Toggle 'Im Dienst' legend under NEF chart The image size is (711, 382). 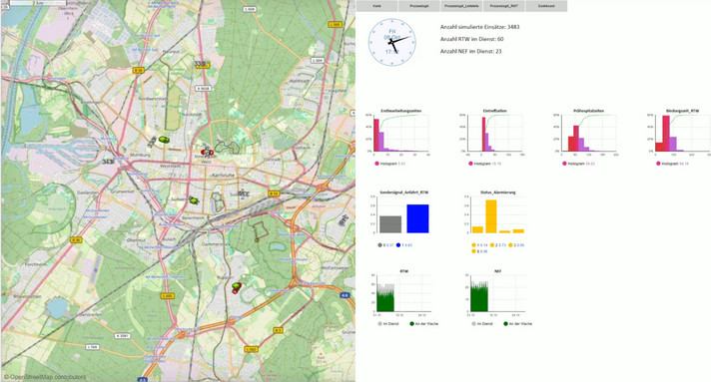pyautogui.click(x=482, y=323)
